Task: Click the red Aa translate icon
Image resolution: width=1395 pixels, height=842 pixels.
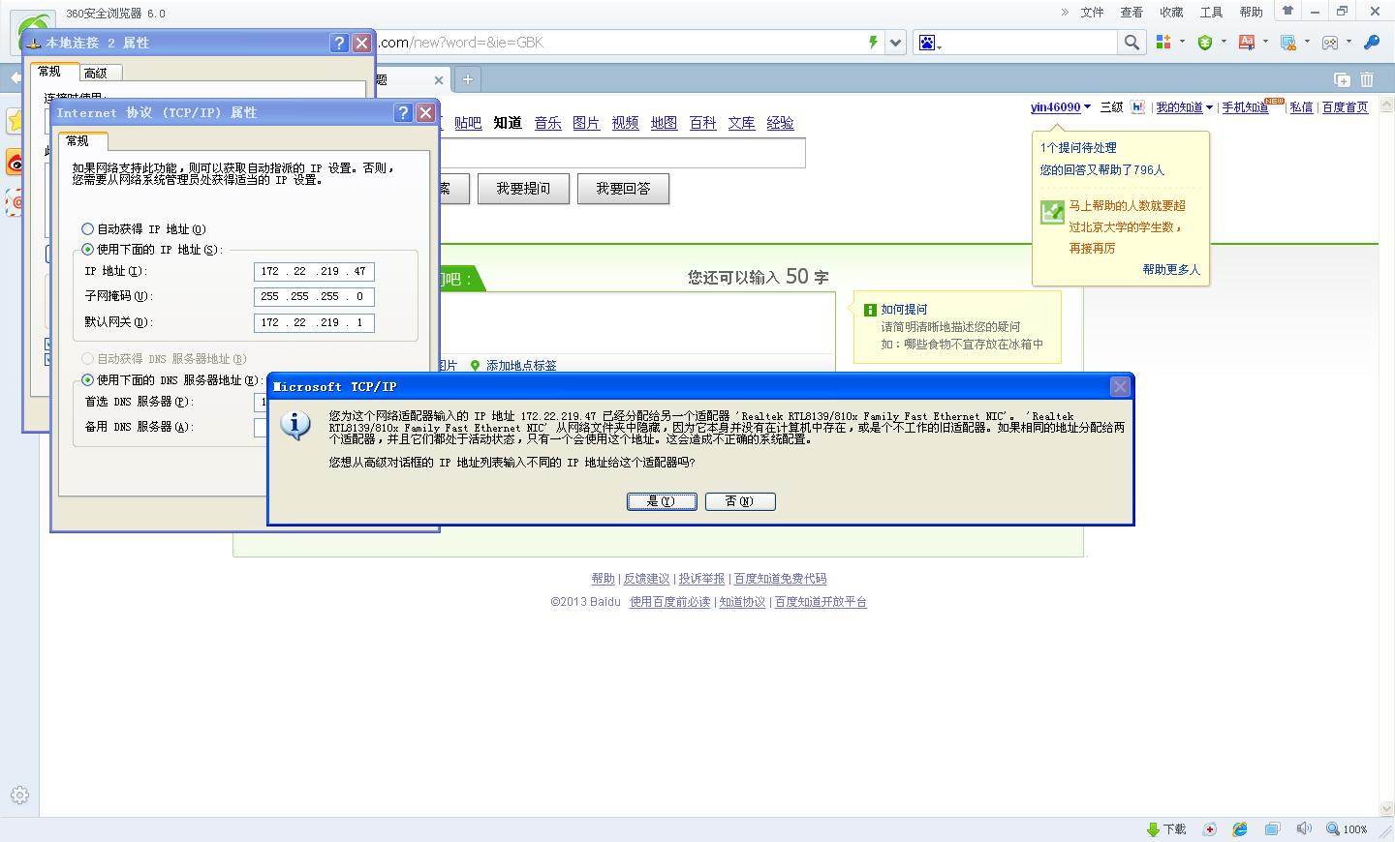Action: point(1247,42)
